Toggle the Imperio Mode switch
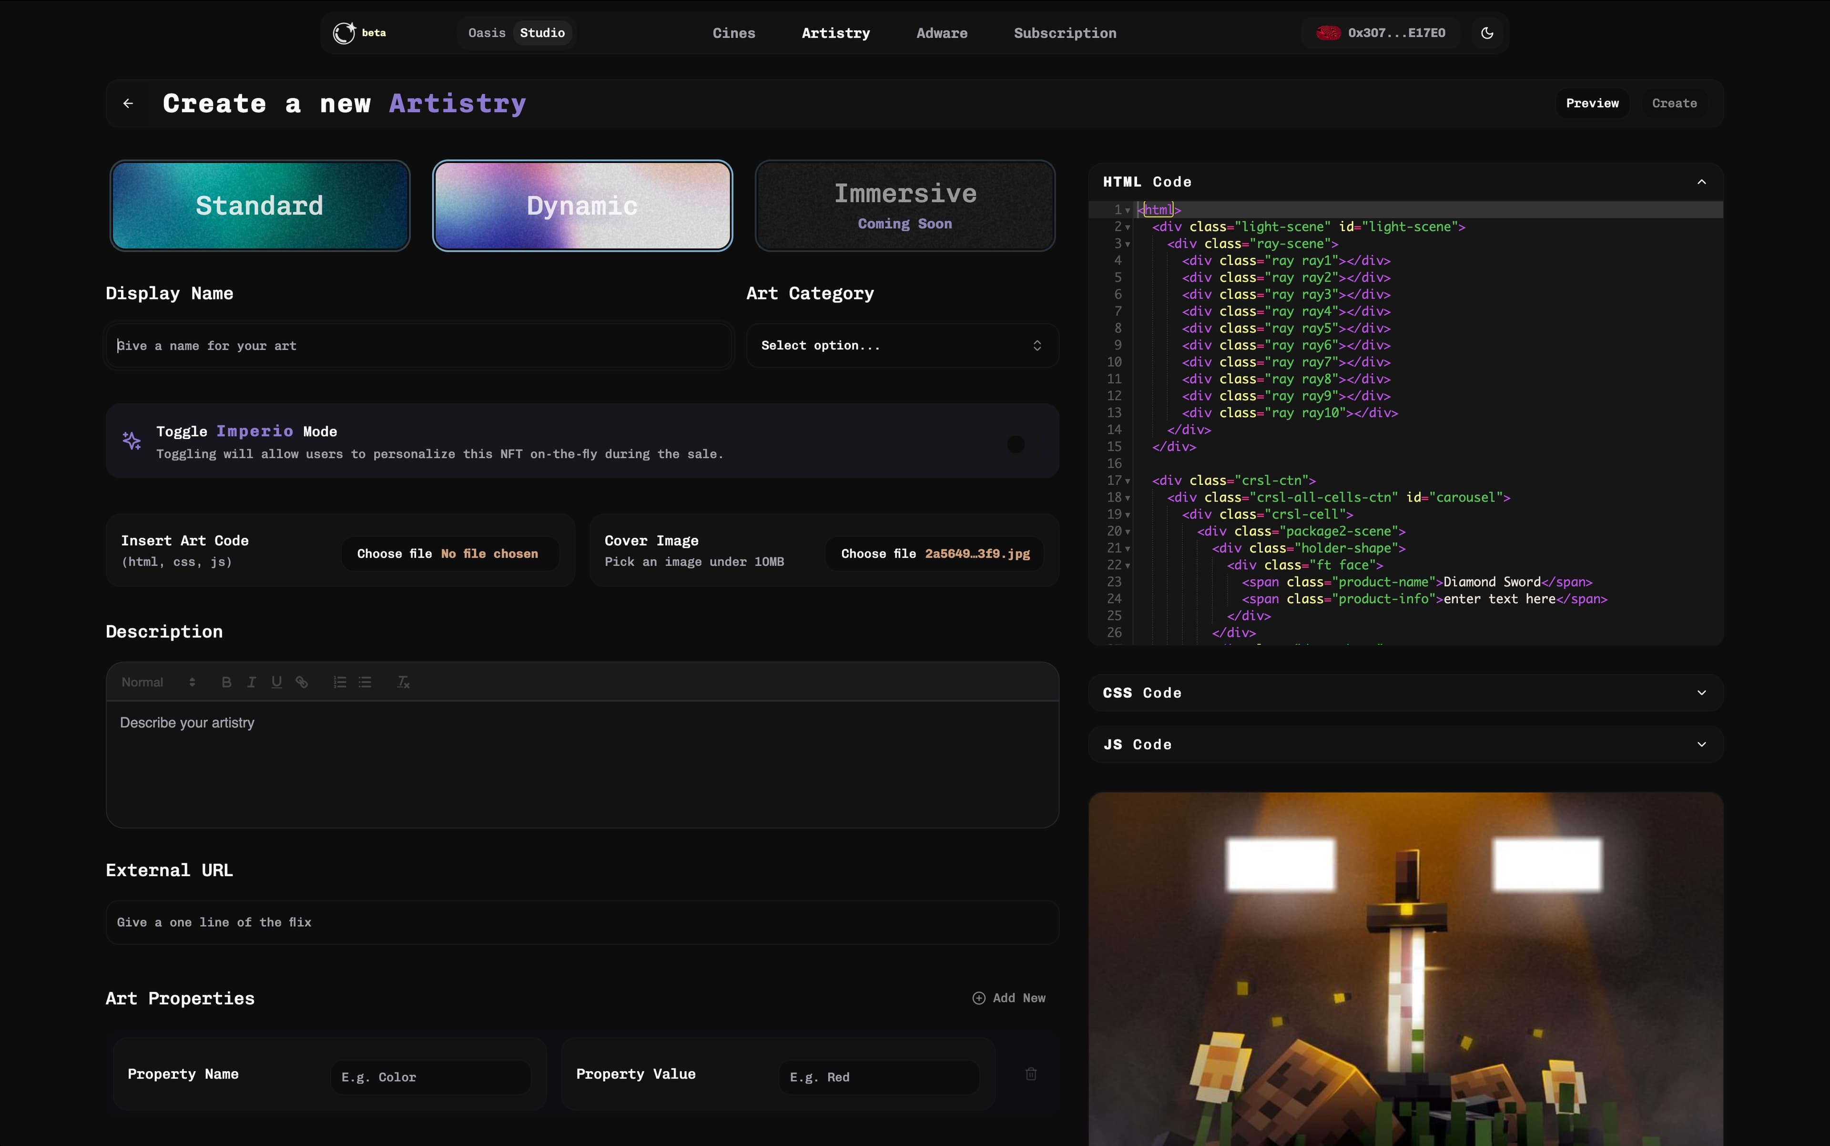The height and width of the screenshot is (1146, 1830). coord(1025,445)
